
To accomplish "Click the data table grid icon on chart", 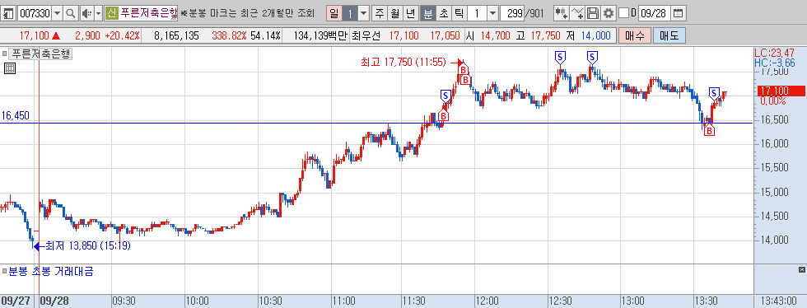I will point(10,68).
